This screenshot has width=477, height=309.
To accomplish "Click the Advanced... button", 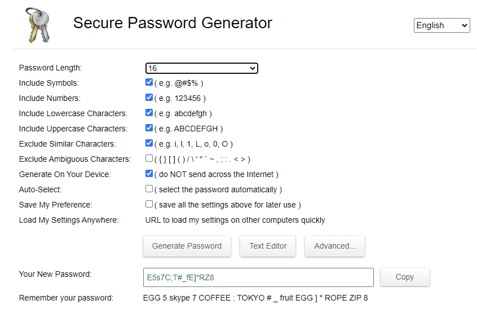I will pyautogui.click(x=334, y=246).
